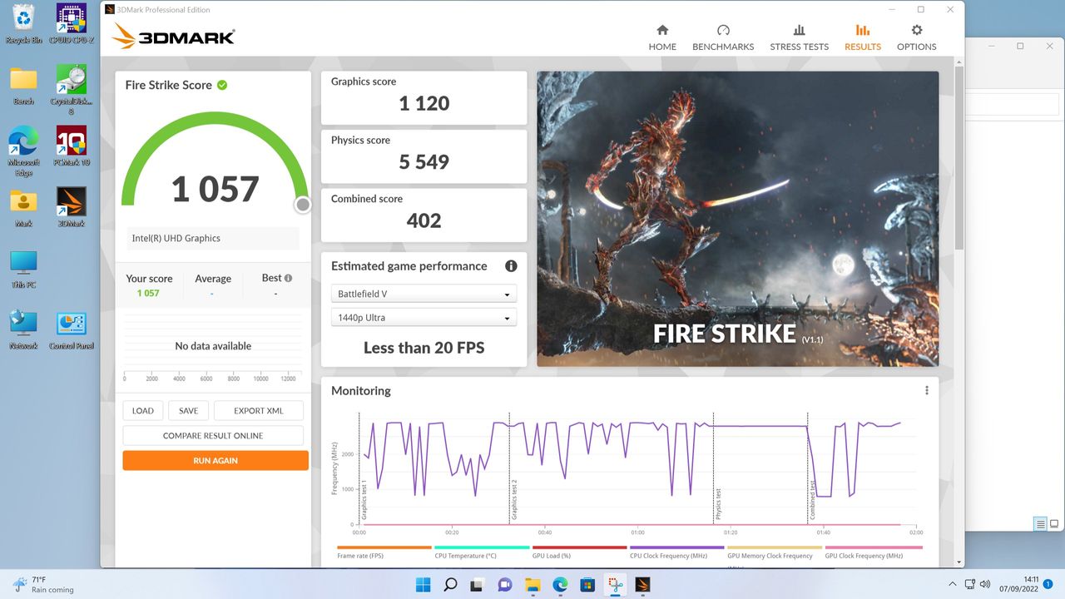The height and width of the screenshot is (599, 1065).
Task: Click the SAVE button
Action: tap(188, 410)
